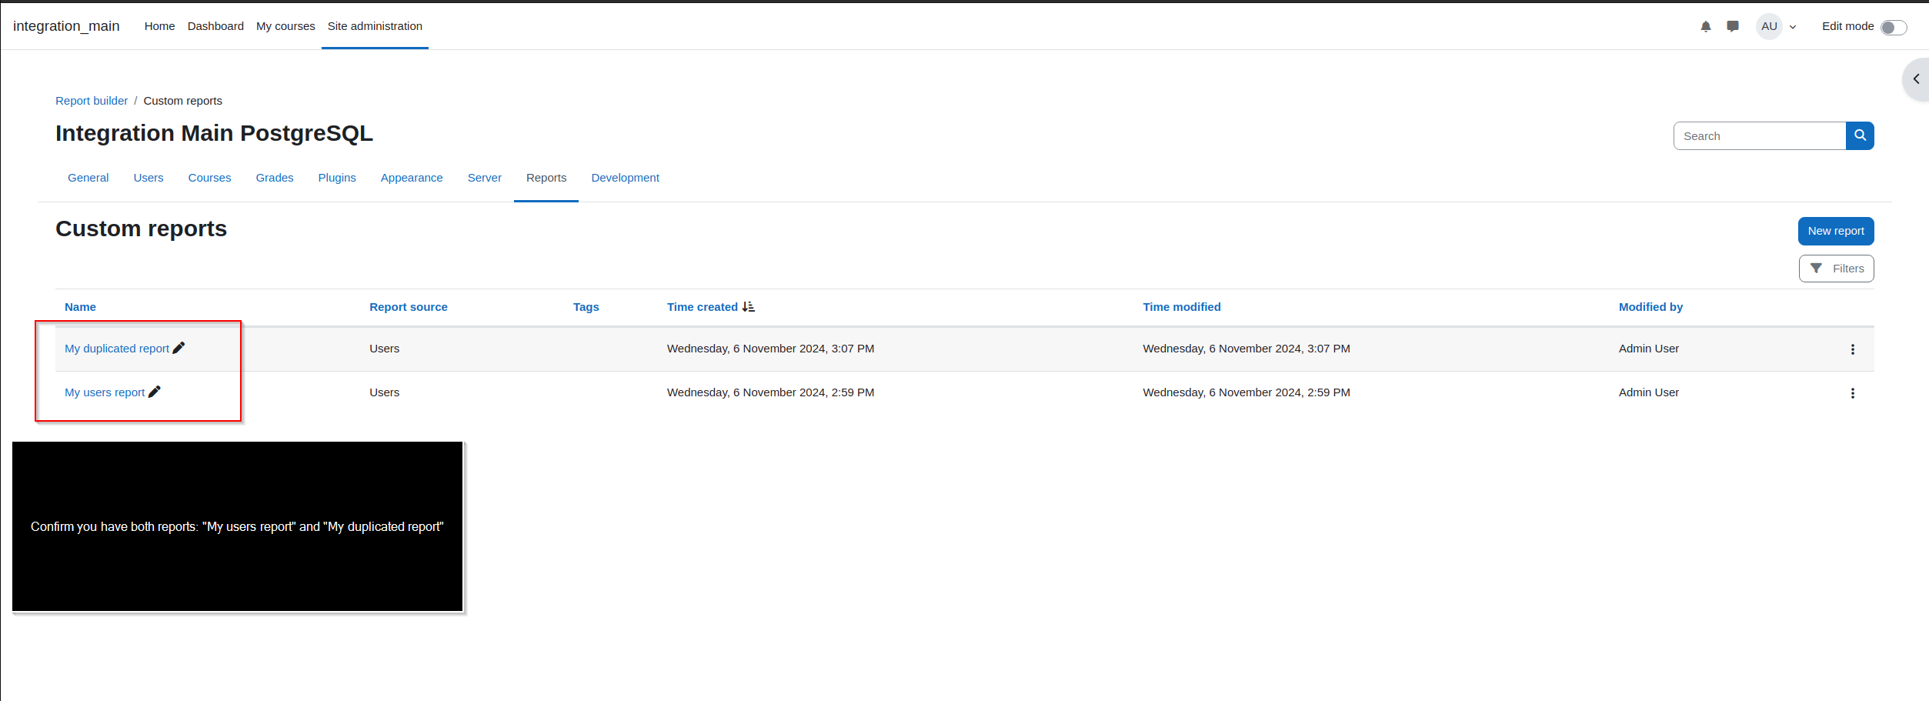Sort by the Tags column header
The image size is (1929, 701).
tap(586, 307)
